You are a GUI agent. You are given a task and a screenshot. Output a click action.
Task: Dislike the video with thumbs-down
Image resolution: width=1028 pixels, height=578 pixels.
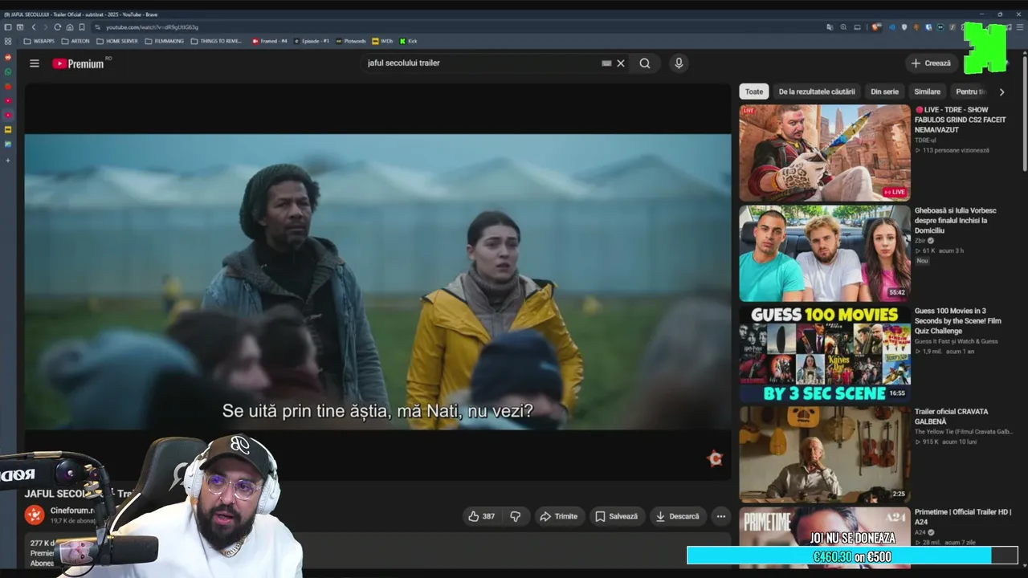516,516
